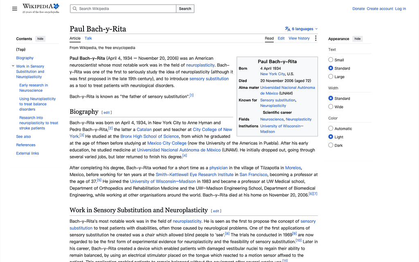Viewport: 419px width, 262px height.
Task: Focus the Search Wikipedia input field
Action: click(x=123, y=9)
